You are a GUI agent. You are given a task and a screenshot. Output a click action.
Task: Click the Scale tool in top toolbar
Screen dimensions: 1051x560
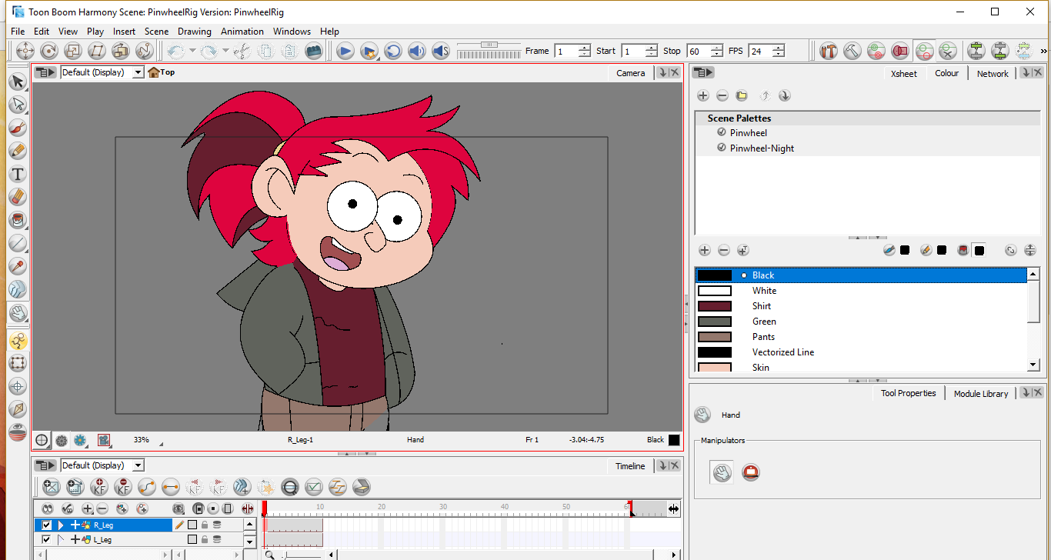pos(73,51)
